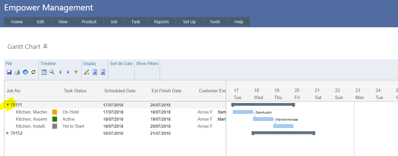Click the Display down-arrow expand icon
398x156 pixels.
[x=103, y=72]
